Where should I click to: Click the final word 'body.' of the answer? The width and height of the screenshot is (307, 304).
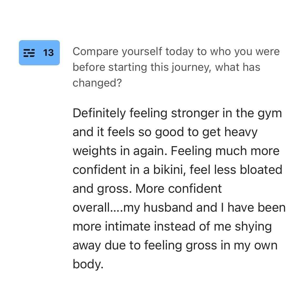coord(88,264)
